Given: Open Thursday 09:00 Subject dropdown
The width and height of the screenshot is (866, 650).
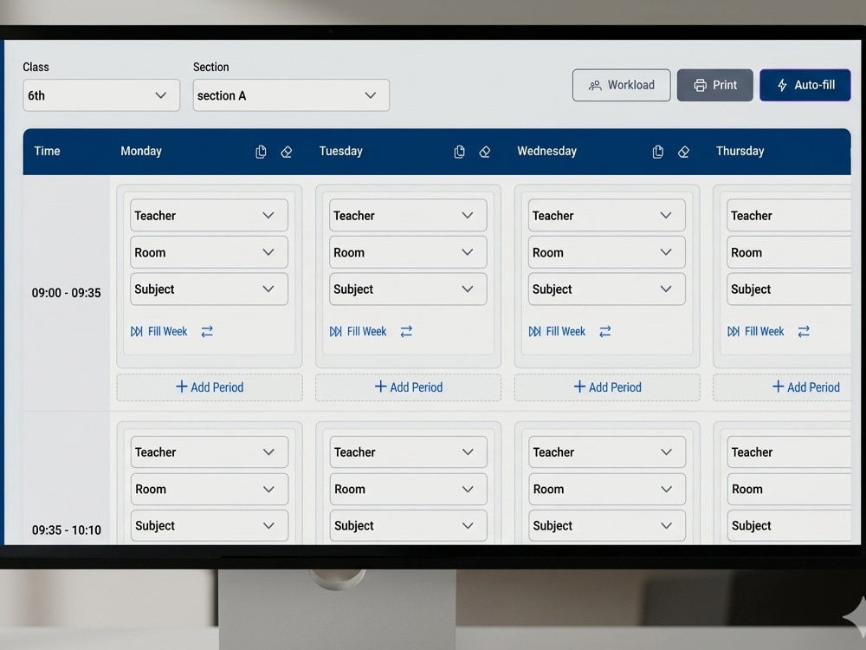Looking at the screenshot, I should tap(789, 289).
